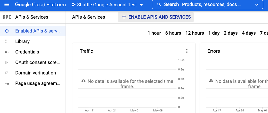The width and height of the screenshot is (268, 113).
Task: Open the Shuttle Google Account Test project selector
Action: (x=107, y=5)
